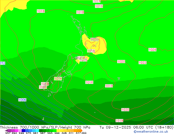Pick the bright green legend swatch before 299
Image resolution: width=174 pixels, height=134 pixels.
(55, 130)
